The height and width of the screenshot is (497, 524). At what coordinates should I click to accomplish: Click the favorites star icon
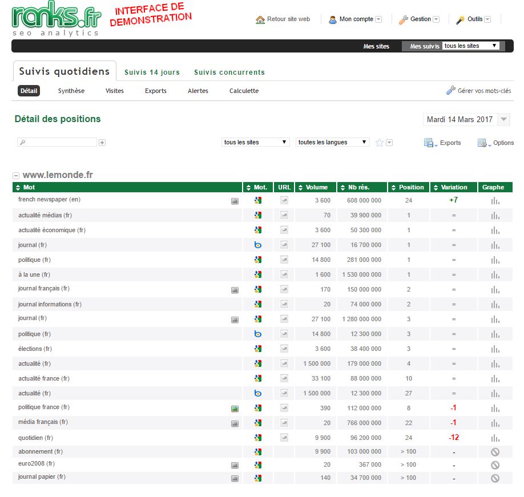pos(379,143)
